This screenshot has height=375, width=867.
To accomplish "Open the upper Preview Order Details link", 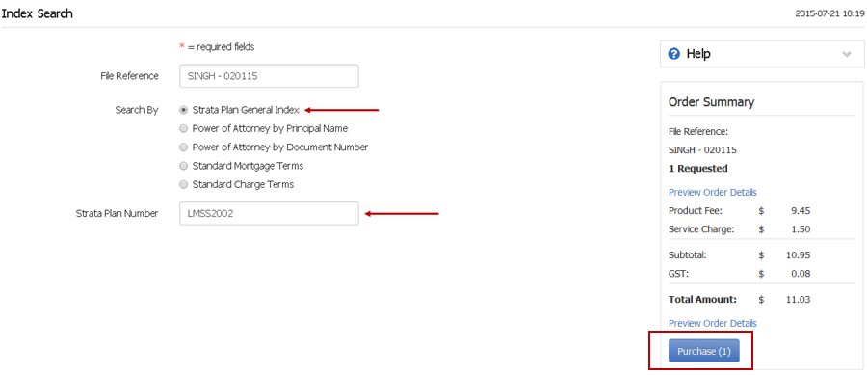I will (x=713, y=193).
